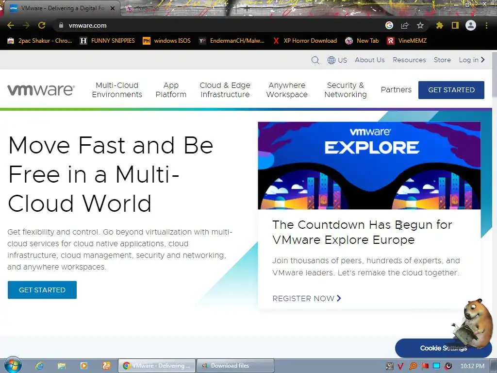Open Security & Networking menu

346,90
